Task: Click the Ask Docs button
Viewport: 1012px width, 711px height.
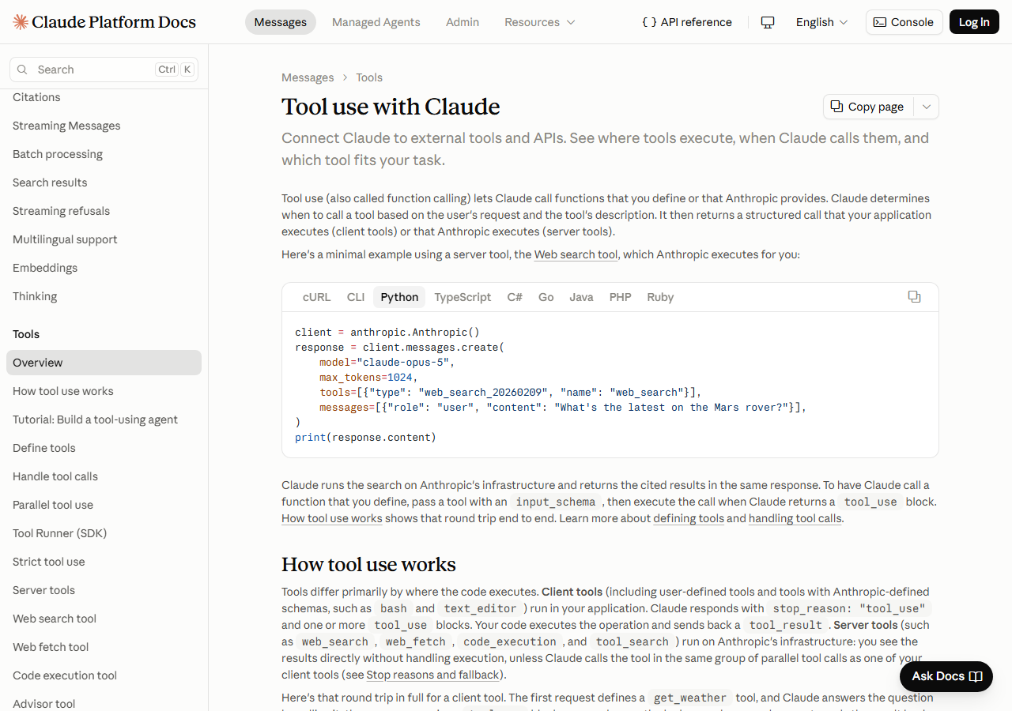Action: coord(946,676)
